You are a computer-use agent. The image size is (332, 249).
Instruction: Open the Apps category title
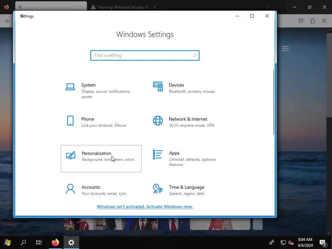[x=174, y=153]
